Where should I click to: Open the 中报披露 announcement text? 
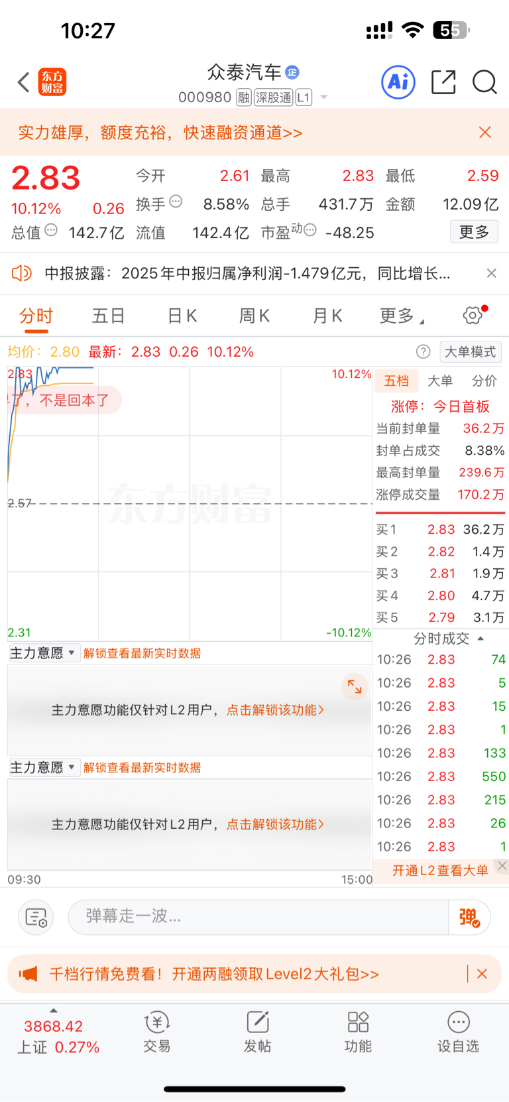pyautogui.click(x=247, y=273)
